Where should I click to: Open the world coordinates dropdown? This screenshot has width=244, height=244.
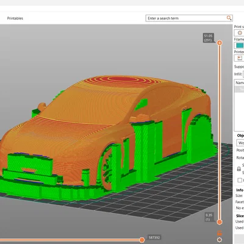(x=240, y=143)
